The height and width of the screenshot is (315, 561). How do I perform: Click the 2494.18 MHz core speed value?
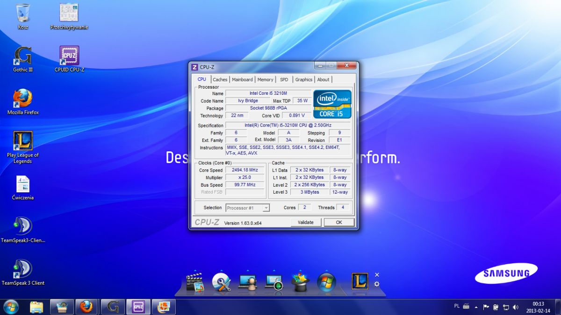245,170
